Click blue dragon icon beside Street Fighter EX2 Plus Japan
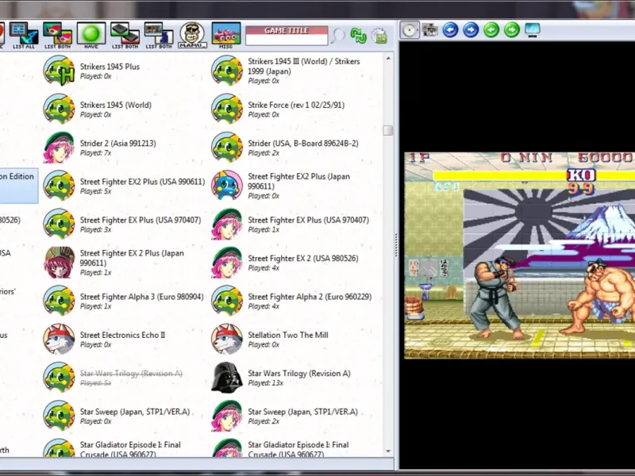635x476 pixels. point(227,186)
